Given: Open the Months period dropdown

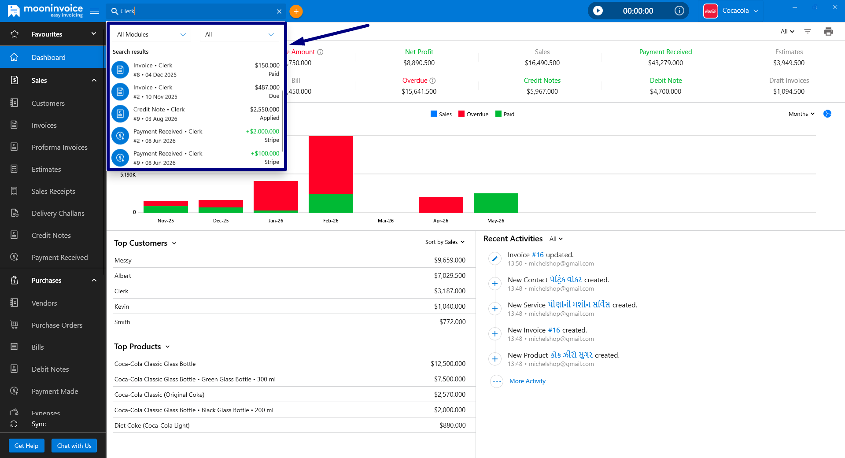Looking at the screenshot, I should (x=801, y=114).
